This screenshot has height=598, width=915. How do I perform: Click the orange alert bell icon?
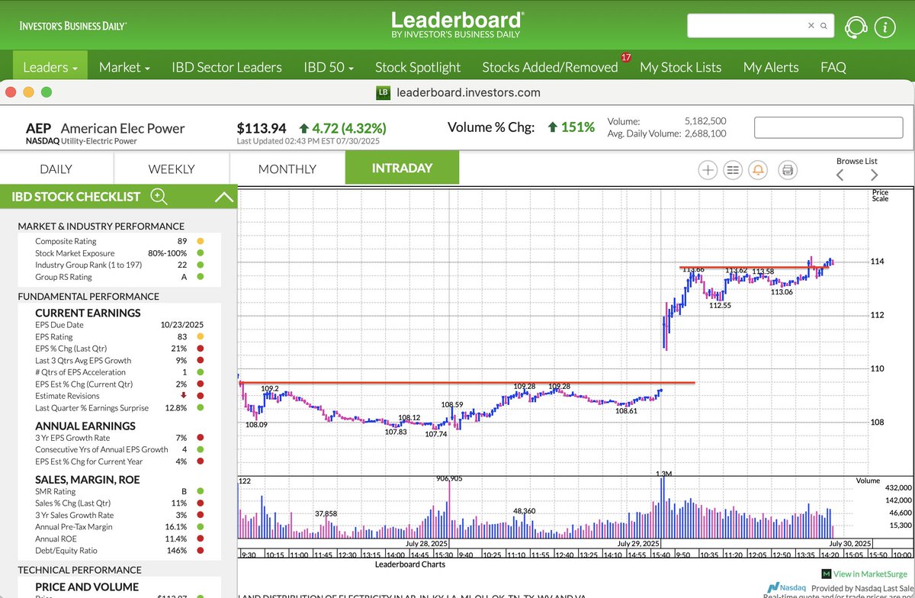(758, 169)
